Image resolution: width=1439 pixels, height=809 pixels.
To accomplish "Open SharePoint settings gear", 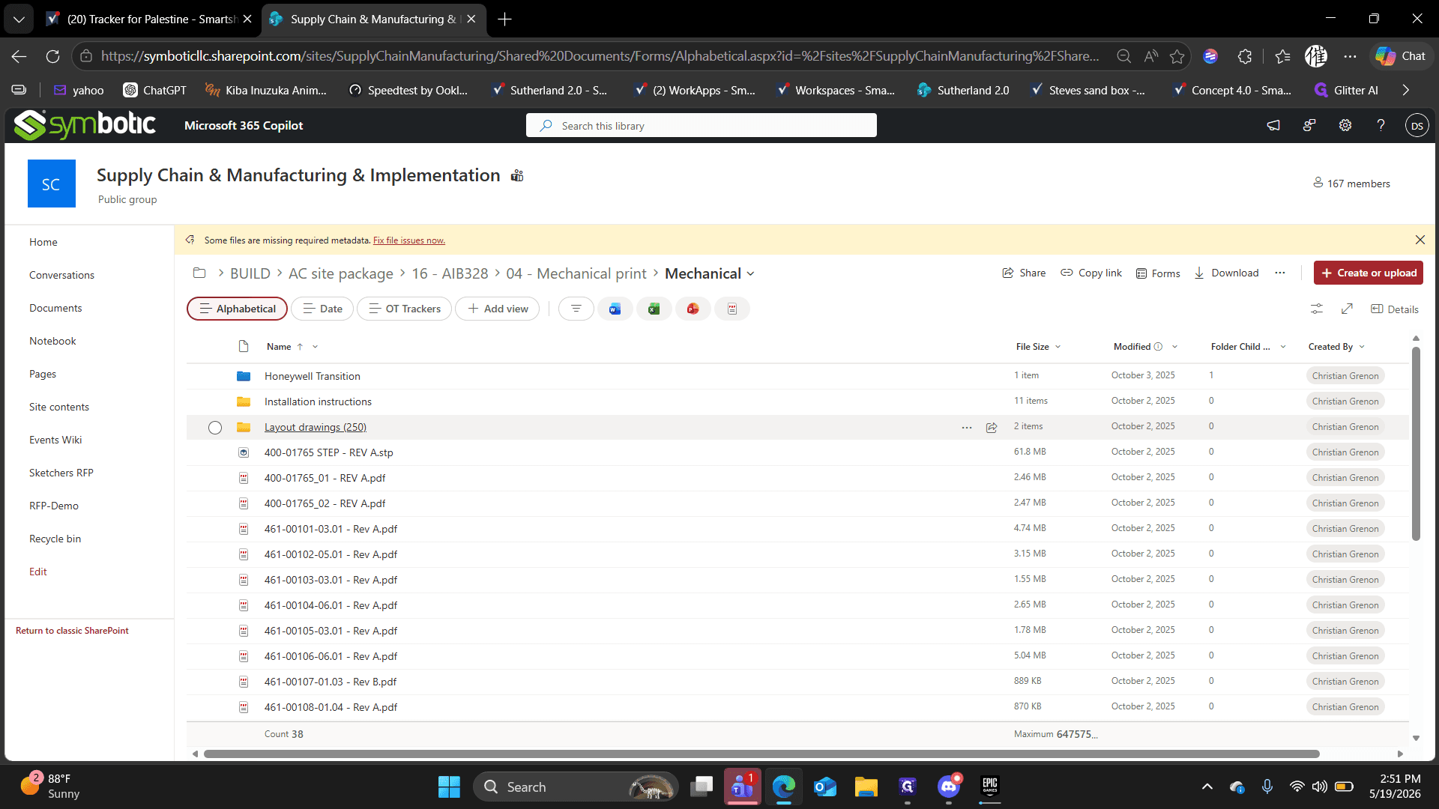I will pos(1345,125).
